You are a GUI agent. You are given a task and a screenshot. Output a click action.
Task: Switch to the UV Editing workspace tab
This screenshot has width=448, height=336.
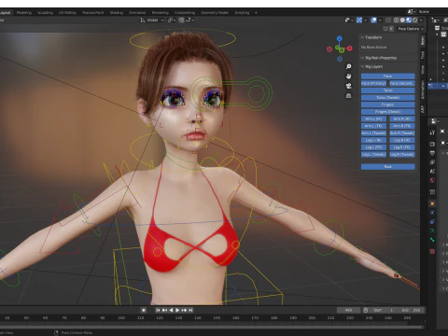[x=67, y=13]
